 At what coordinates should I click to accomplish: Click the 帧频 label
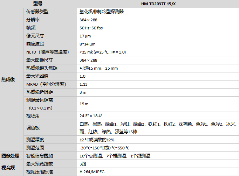coord(31,28)
